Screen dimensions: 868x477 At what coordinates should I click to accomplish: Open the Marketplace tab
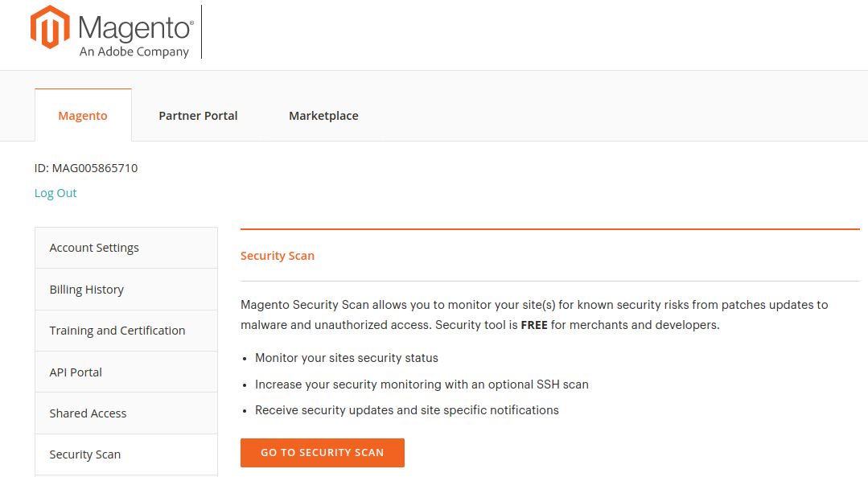coord(323,115)
